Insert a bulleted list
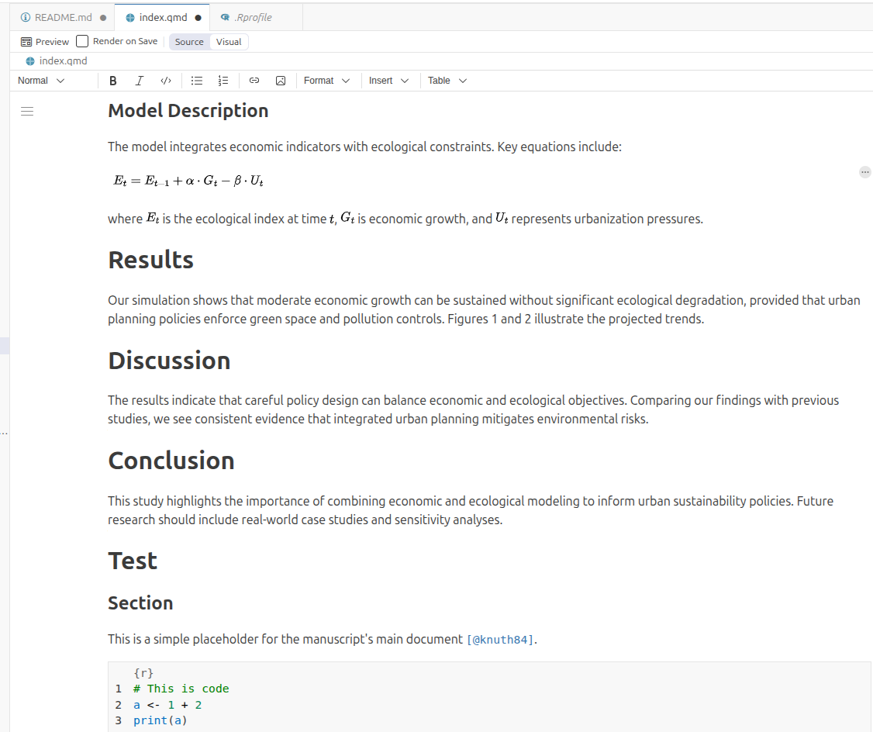Viewport: 873px width, 732px height. 197,81
